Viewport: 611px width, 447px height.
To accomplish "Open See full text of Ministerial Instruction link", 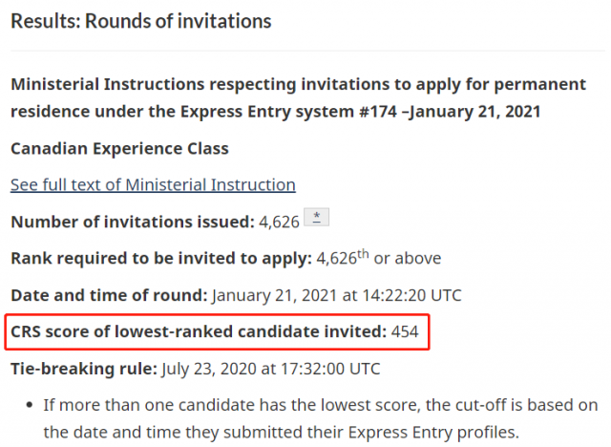I will 153,184.
